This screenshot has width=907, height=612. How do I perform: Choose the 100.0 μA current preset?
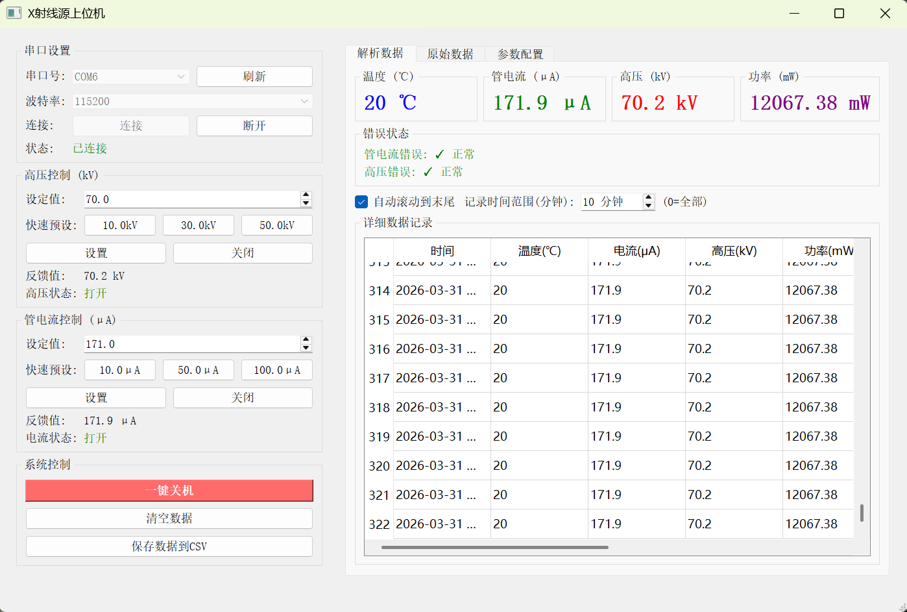[277, 370]
